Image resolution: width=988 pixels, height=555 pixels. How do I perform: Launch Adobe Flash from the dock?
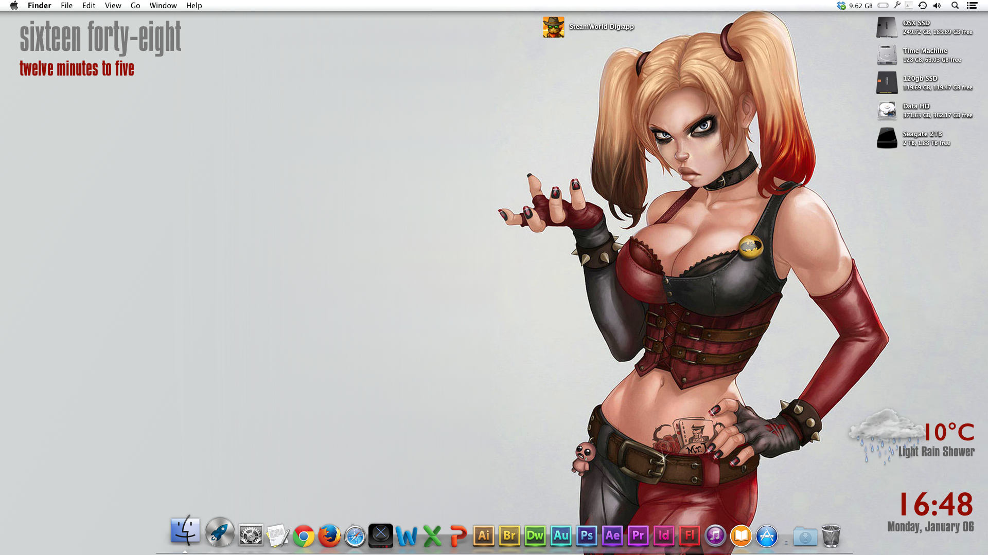click(x=690, y=536)
